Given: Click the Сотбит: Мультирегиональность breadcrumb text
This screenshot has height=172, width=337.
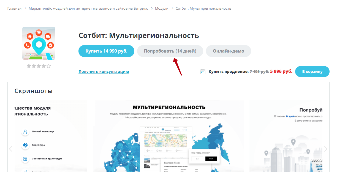Looking at the screenshot, I should pyautogui.click(x=203, y=9).
